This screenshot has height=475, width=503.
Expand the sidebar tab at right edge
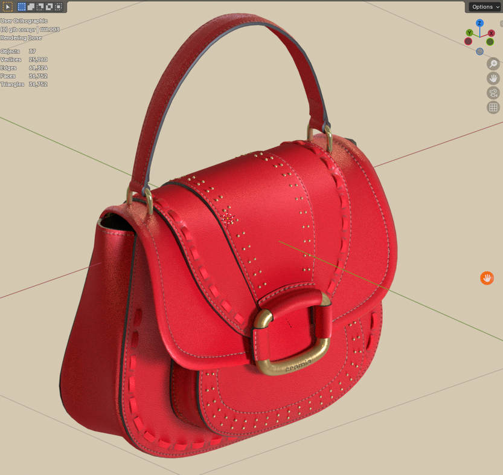pyautogui.click(x=501, y=23)
